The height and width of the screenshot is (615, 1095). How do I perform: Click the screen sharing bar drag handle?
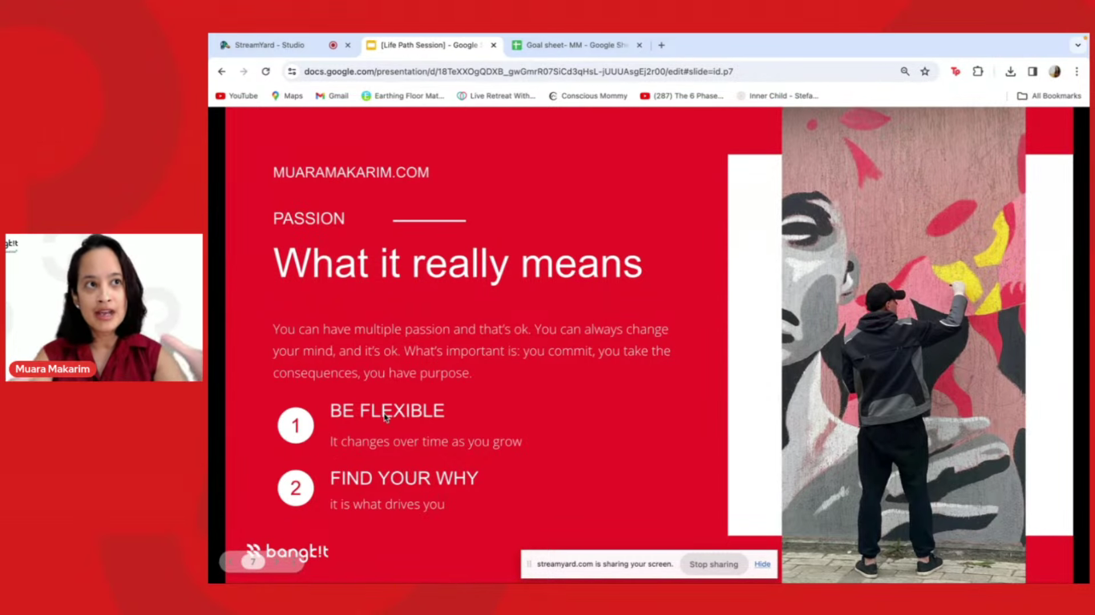coord(529,565)
